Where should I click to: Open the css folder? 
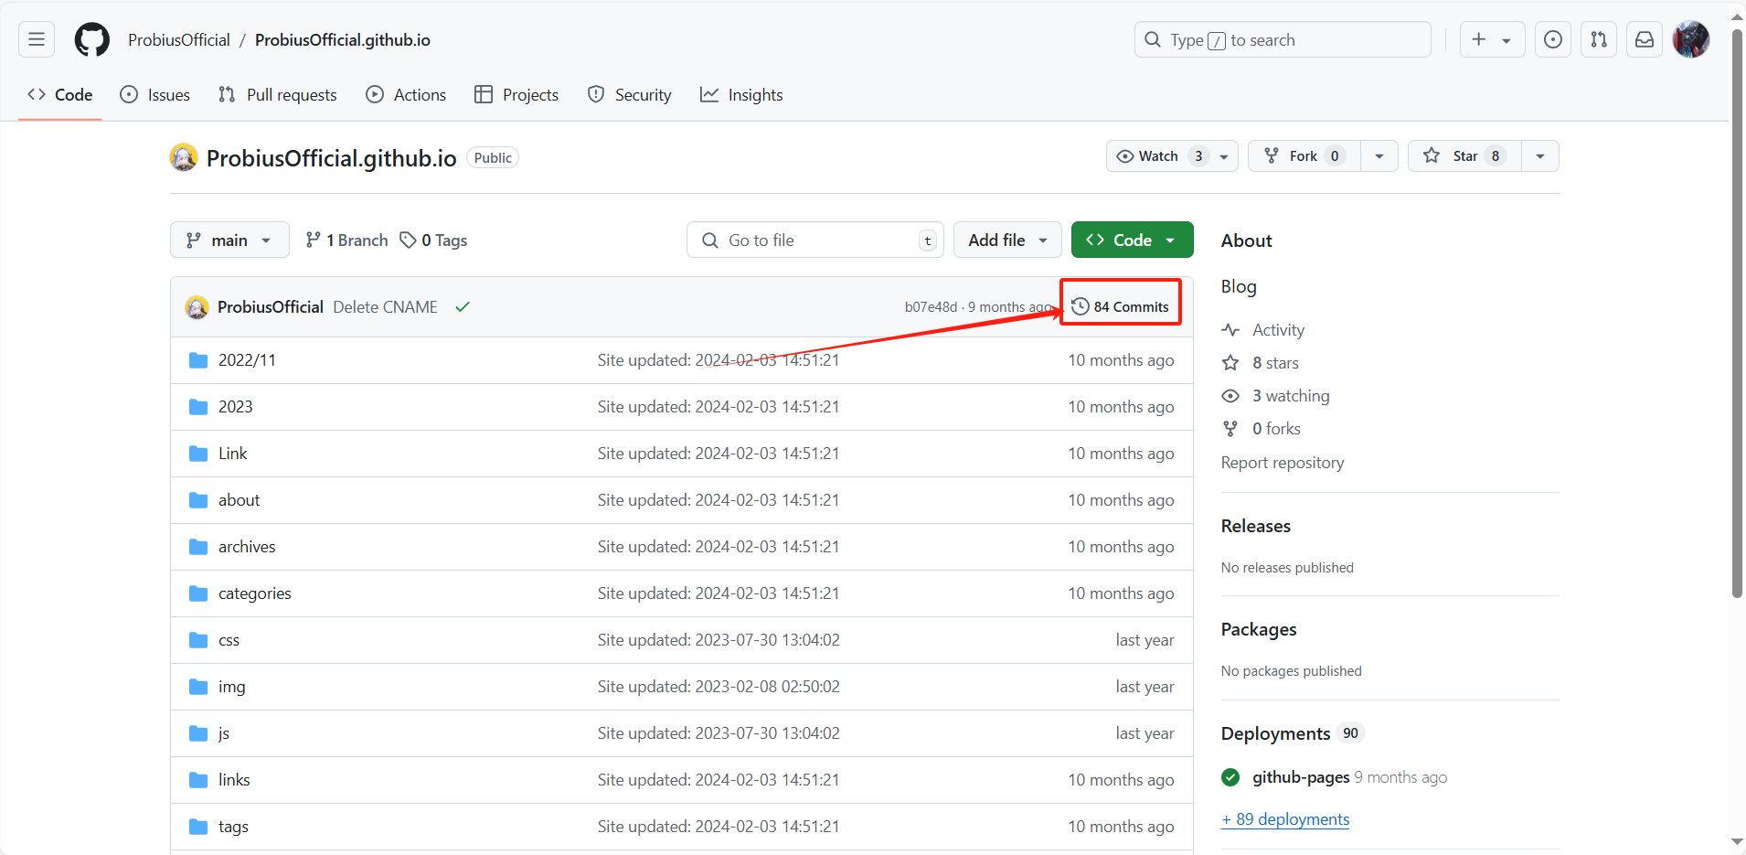pos(229,640)
